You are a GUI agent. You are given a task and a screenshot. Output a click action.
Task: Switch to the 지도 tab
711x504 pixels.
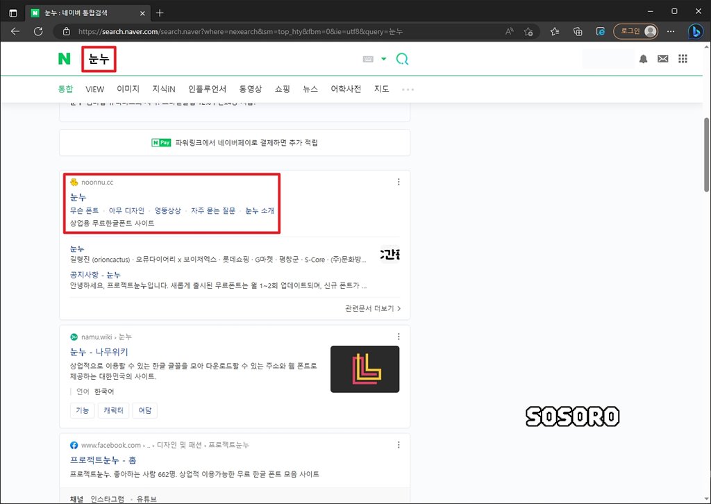381,89
